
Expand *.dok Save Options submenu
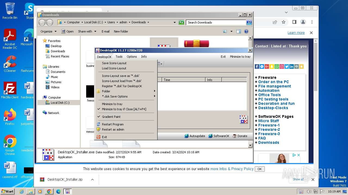(126, 96)
